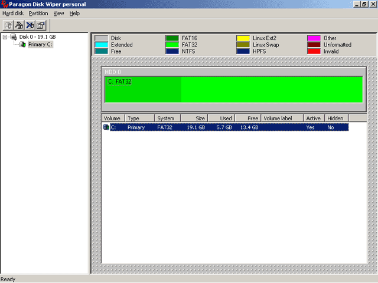Click the 5.7 GB used cell
The image size is (378, 283).
[x=224, y=127]
